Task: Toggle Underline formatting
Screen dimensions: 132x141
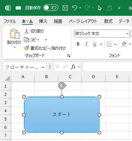Action: pos(95,44)
